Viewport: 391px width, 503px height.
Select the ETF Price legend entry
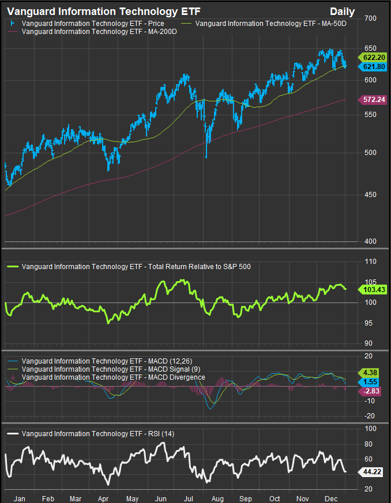click(93, 24)
